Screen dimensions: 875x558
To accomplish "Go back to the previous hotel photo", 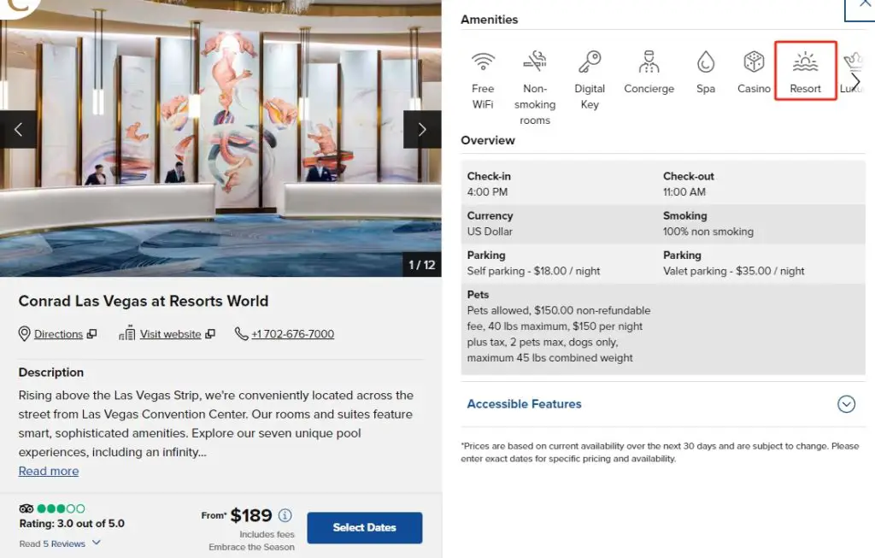I will click(18, 129).
